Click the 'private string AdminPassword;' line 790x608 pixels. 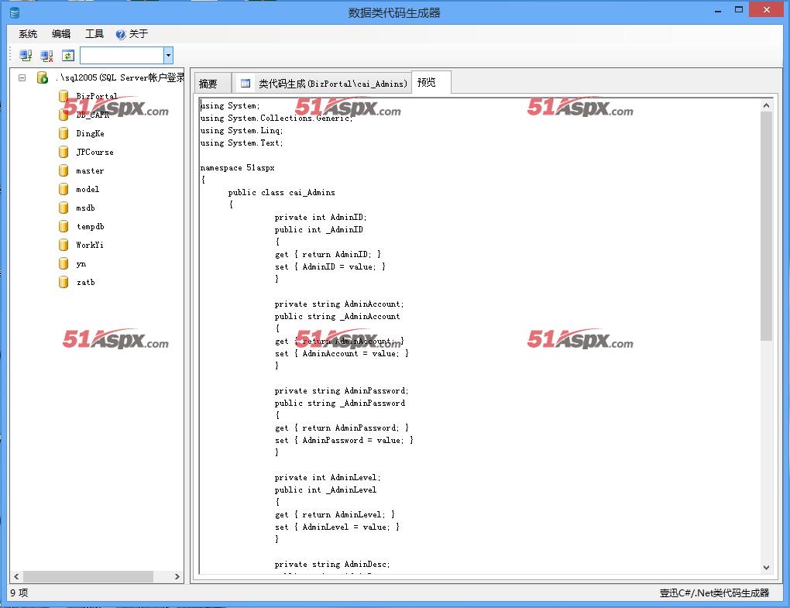(x=342, y=391)
